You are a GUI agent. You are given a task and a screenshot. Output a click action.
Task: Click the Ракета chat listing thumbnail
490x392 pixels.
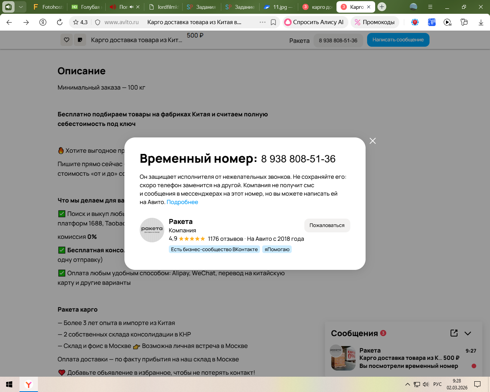point(343,358)
